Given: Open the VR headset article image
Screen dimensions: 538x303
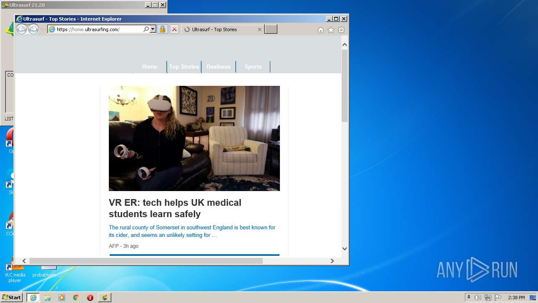Looking at the screenshot, I should click(x=194, y=138).
